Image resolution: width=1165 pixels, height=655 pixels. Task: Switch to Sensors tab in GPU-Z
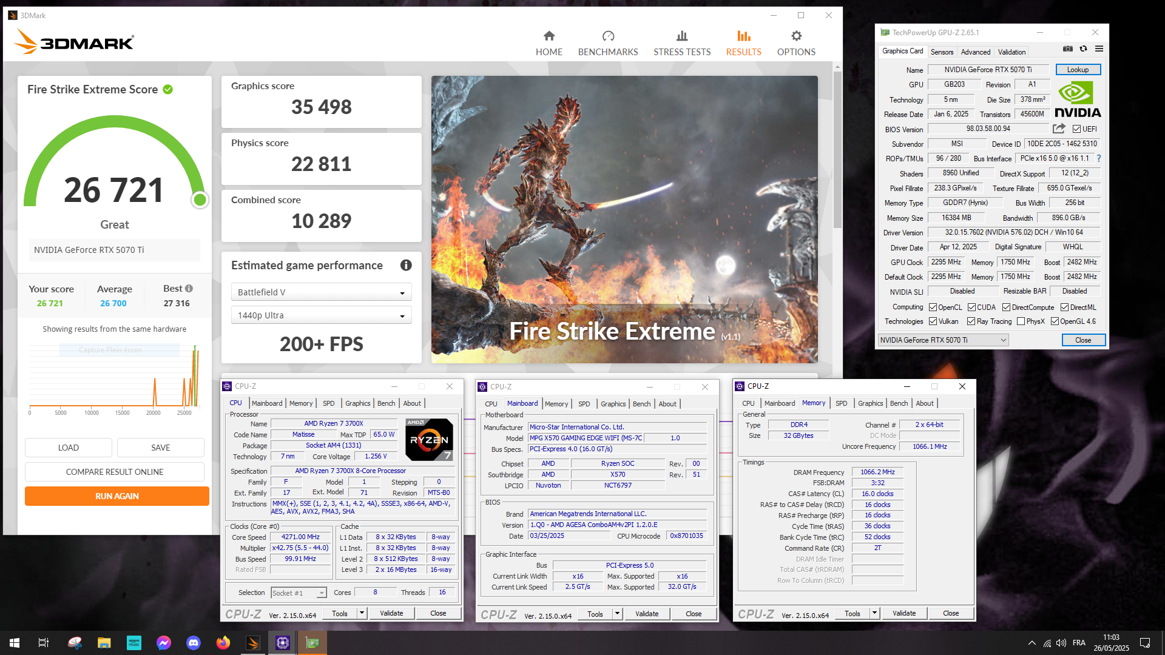tap(942, 52)
